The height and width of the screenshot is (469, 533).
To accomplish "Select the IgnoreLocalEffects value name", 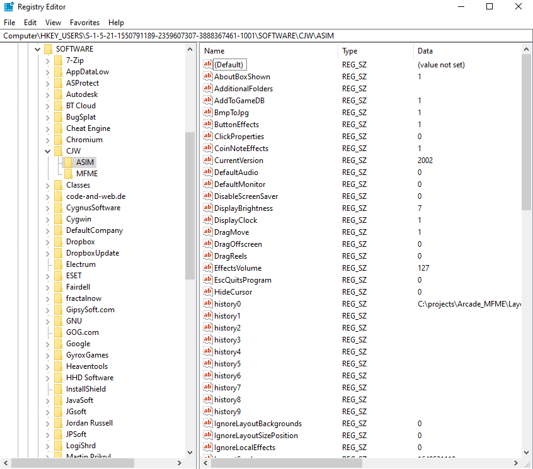I will 244,447.
